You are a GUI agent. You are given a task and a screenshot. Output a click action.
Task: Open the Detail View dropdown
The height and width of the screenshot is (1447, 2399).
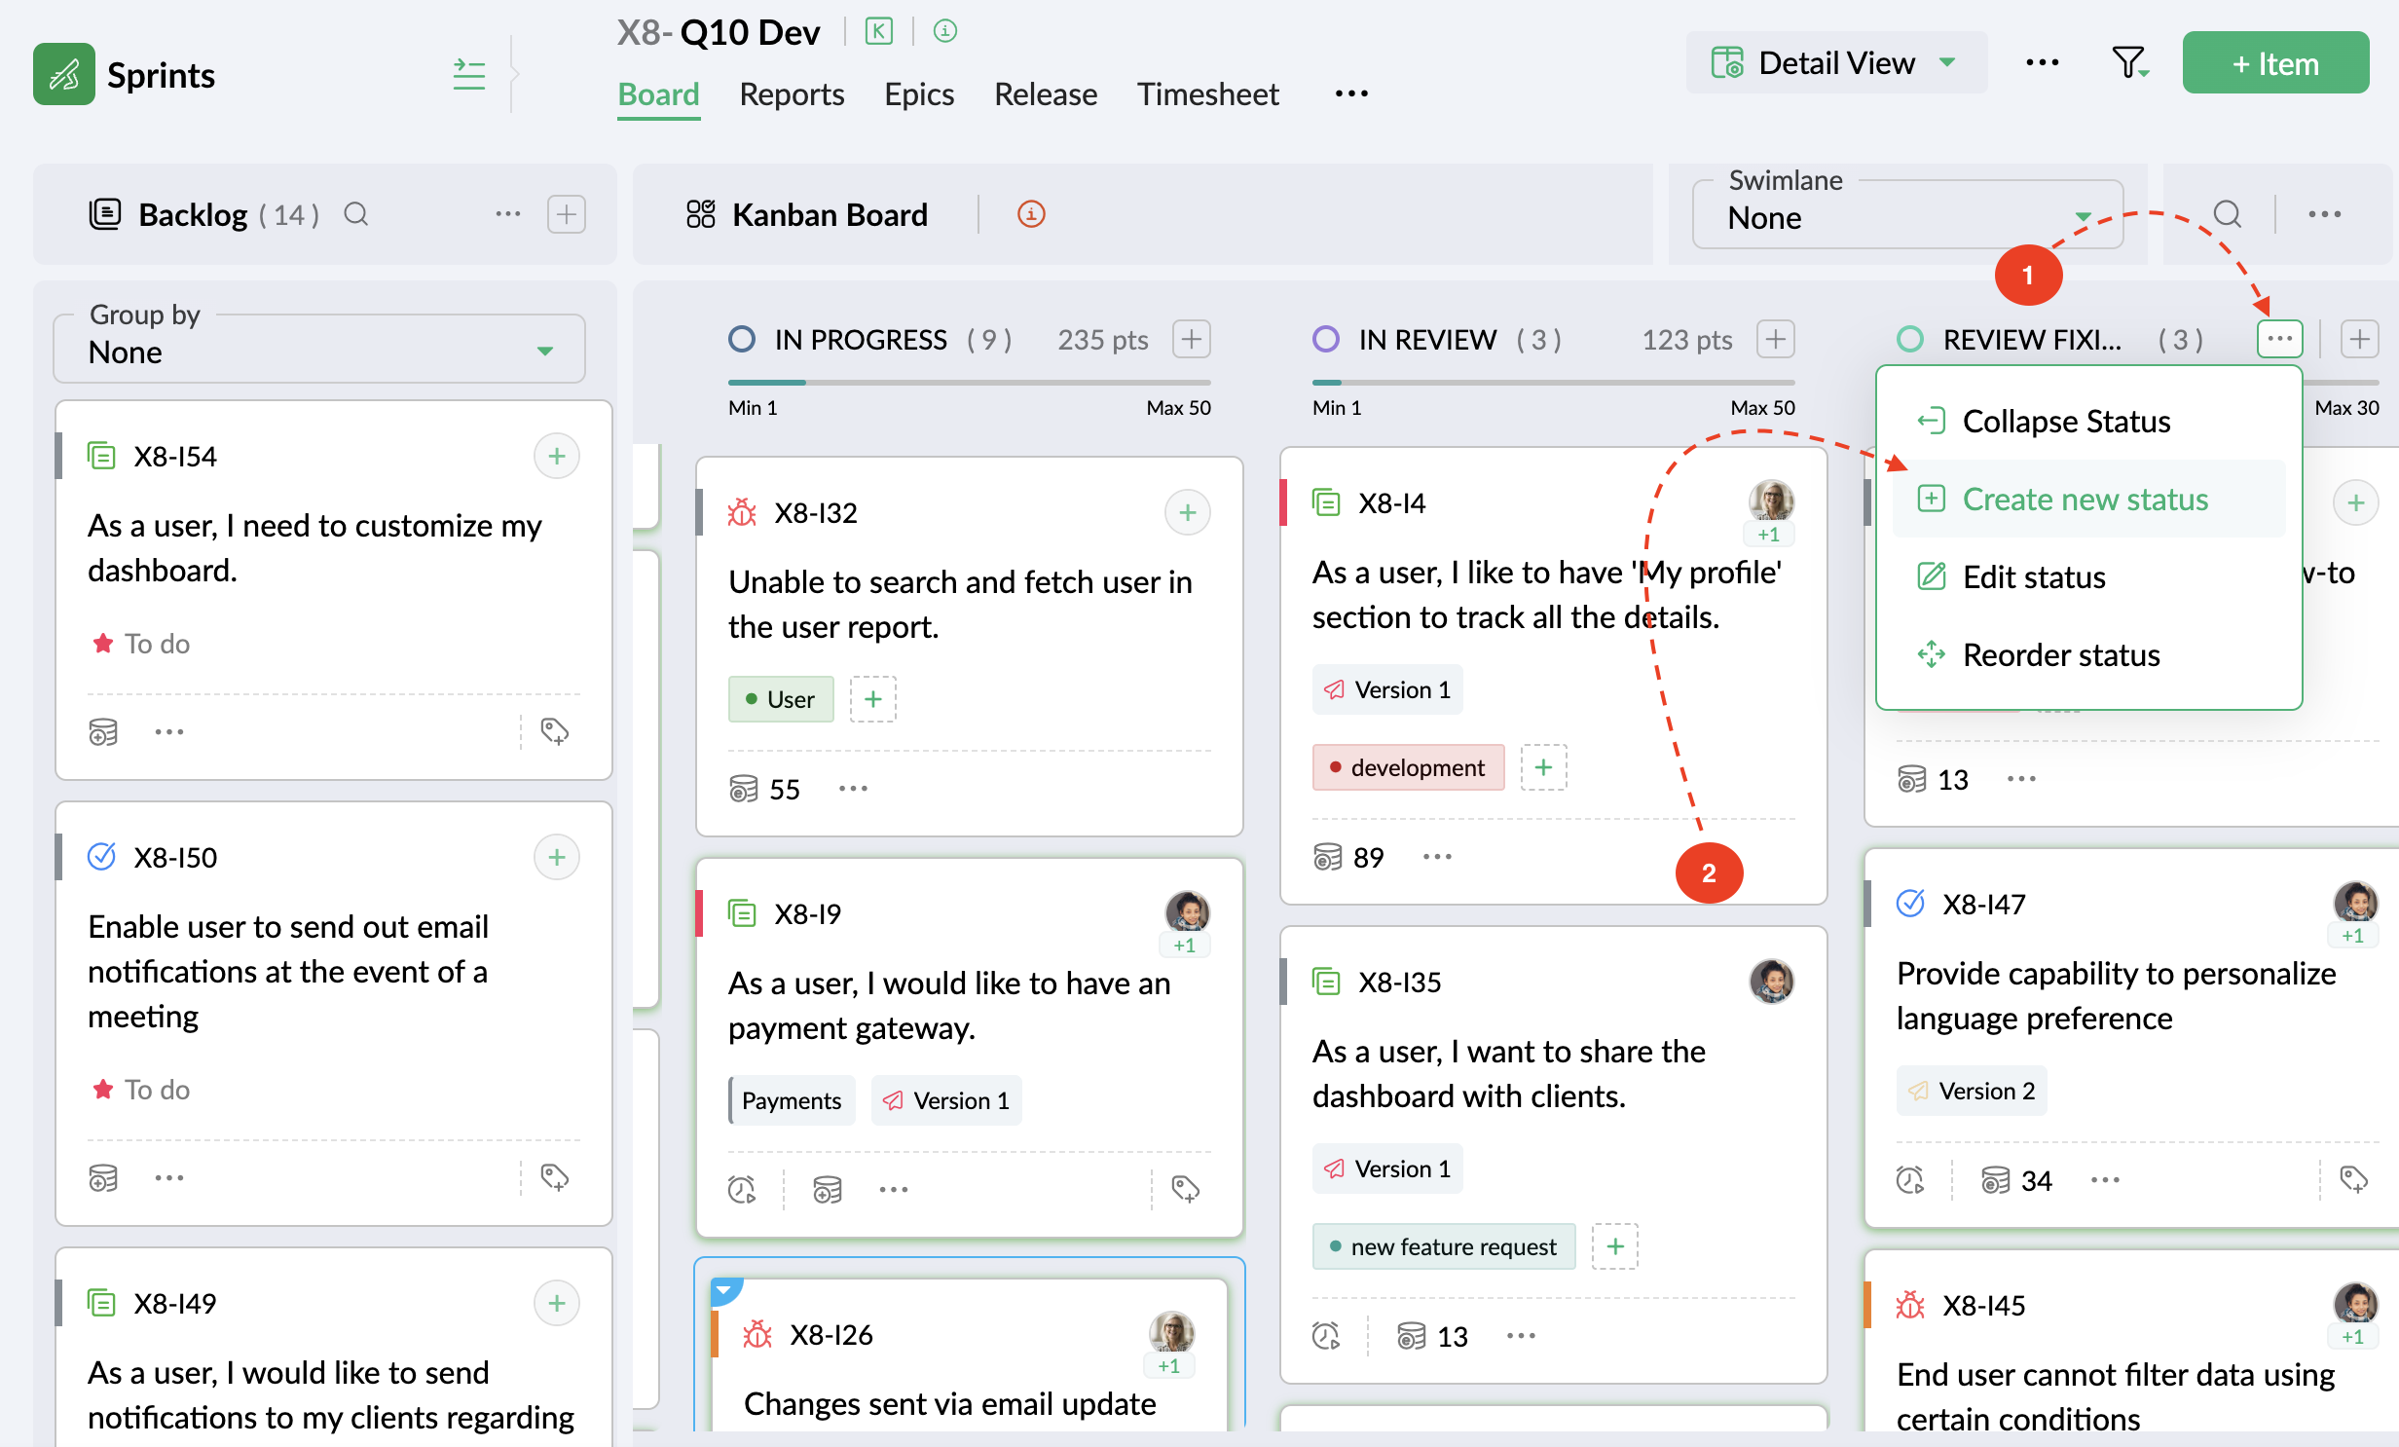[x=1836, y=63]
